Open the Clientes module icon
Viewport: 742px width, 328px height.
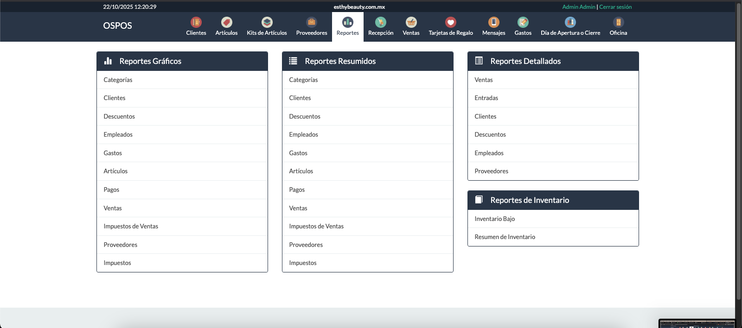tap(196, 22)
